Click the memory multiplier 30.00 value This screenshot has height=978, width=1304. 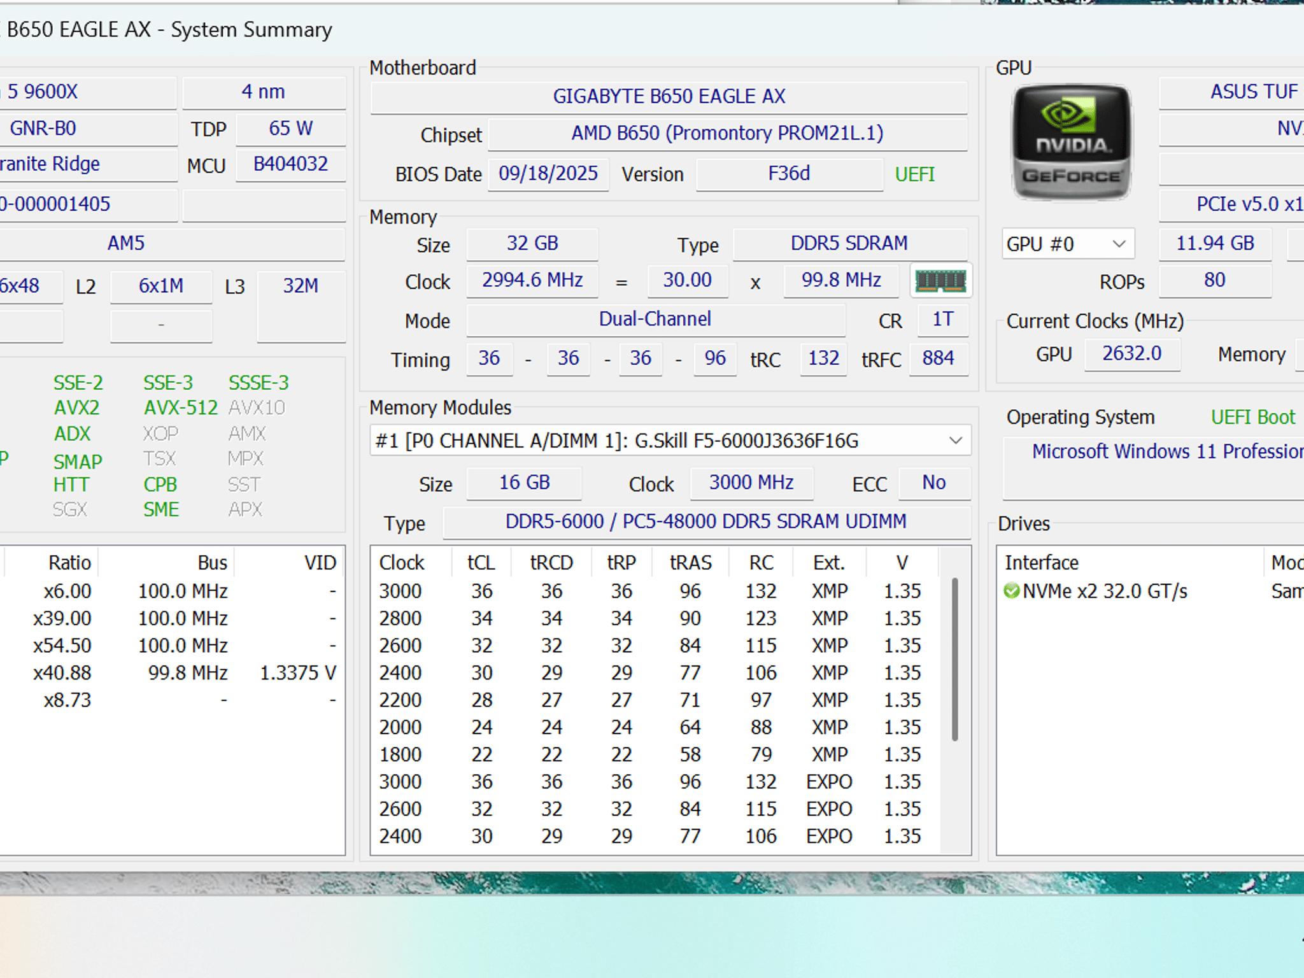click(x=687, y=280)
